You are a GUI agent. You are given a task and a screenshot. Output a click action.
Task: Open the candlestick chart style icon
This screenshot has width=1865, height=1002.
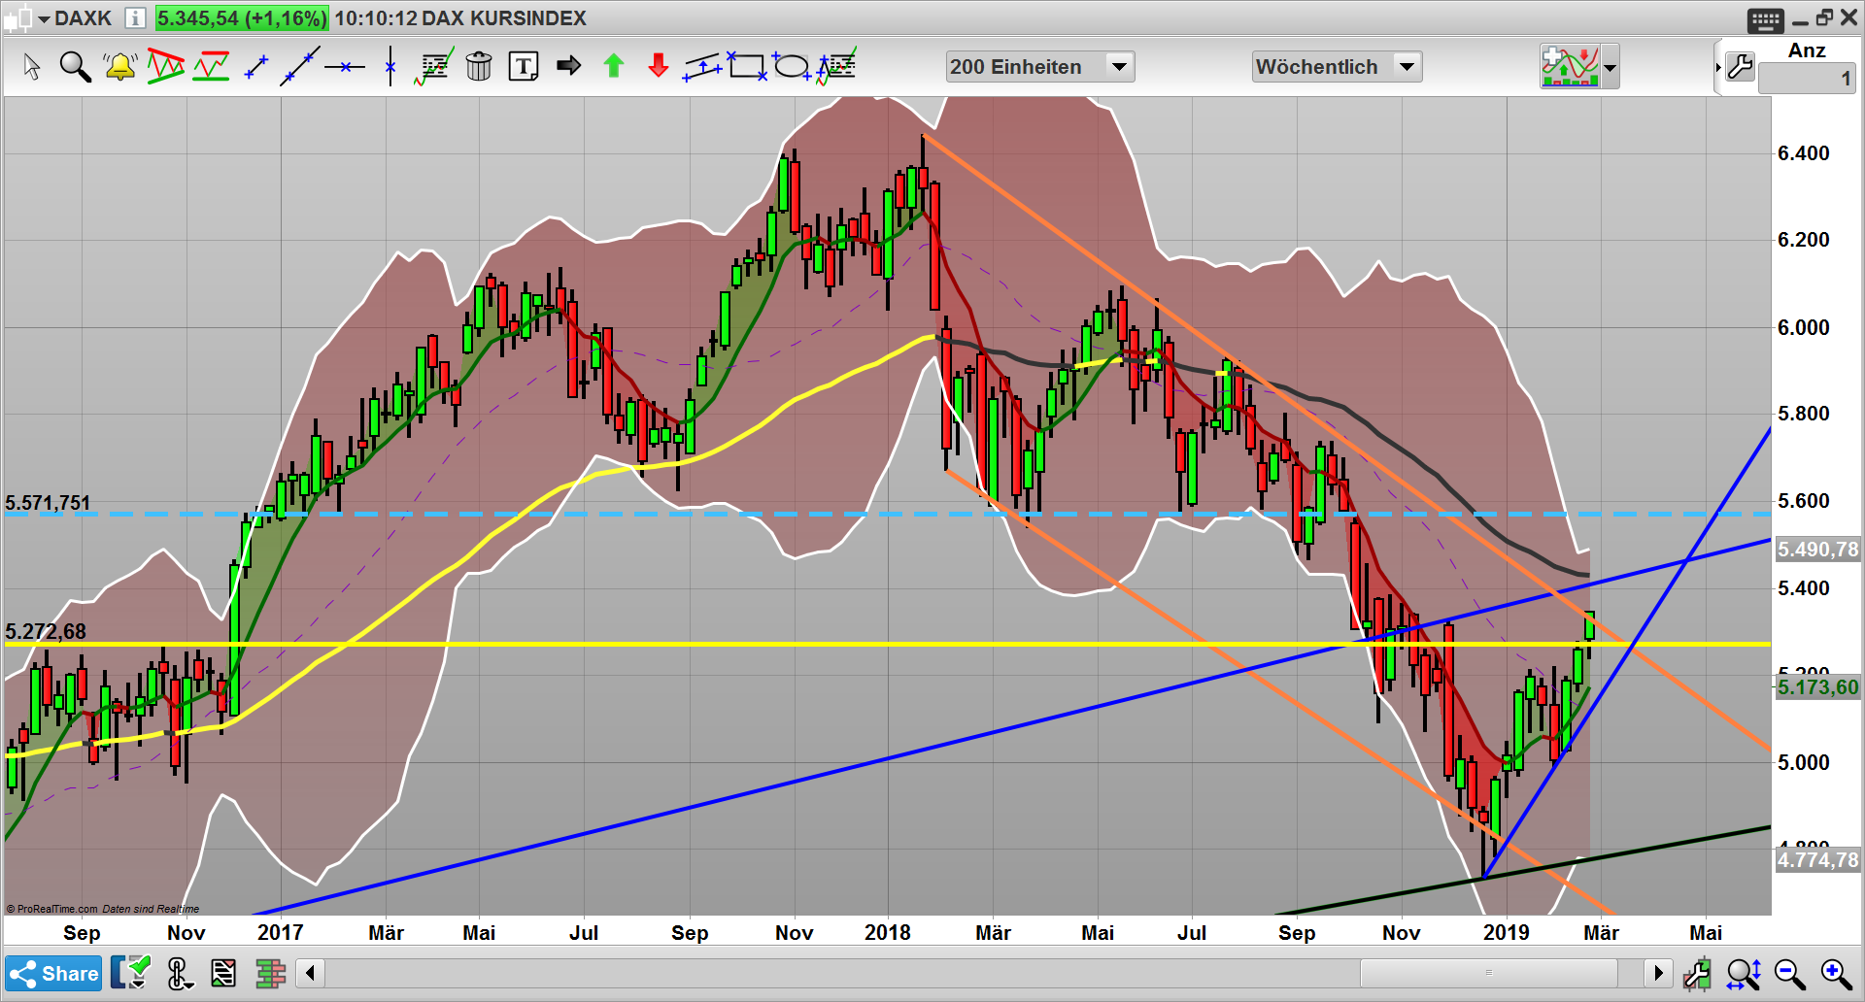coord(19,17)
